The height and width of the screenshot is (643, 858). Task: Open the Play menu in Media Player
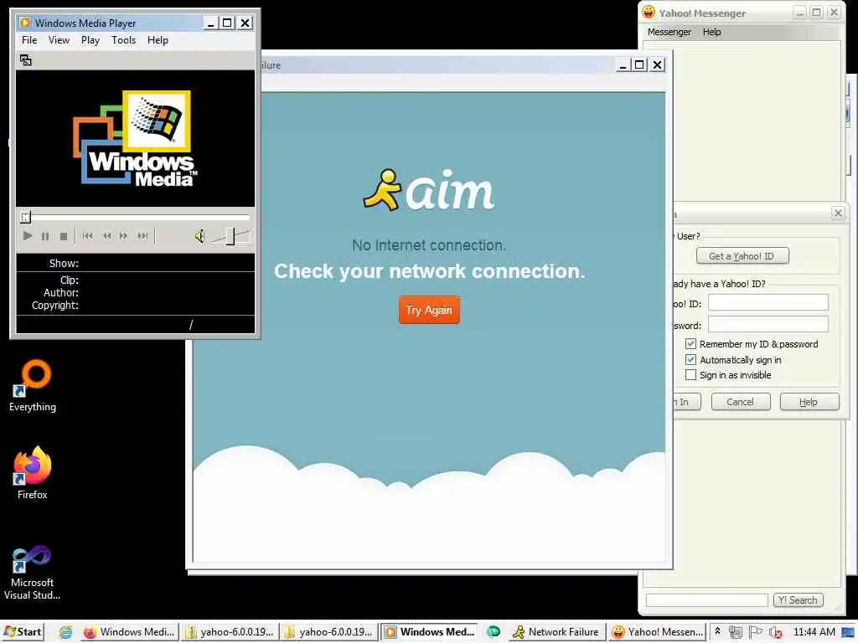tap(90, 40)
